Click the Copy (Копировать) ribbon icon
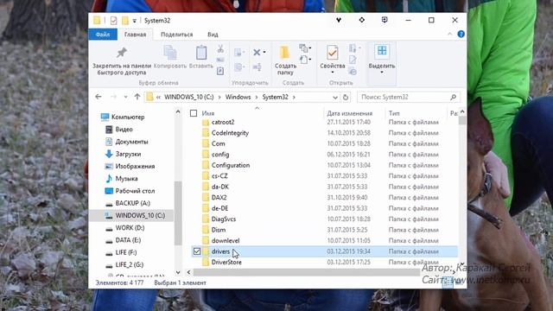The width and height of the screenshot is (553, 311). pos(170,53)
